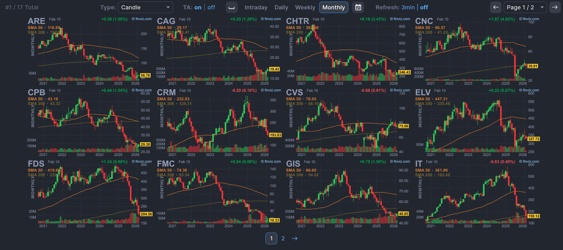This screenshot has width=563, height=250.
Task: Set refresh interval via 3min link
Action: point(408,7)
